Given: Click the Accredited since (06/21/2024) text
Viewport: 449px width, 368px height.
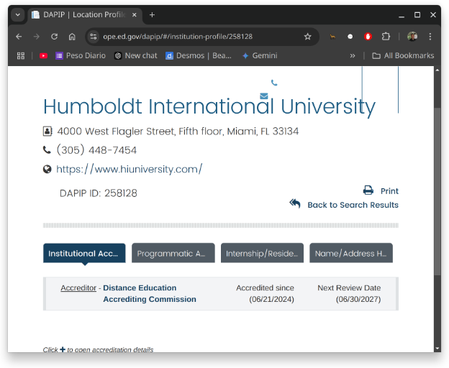Looking at the screenshot, I should pos(266,293).
